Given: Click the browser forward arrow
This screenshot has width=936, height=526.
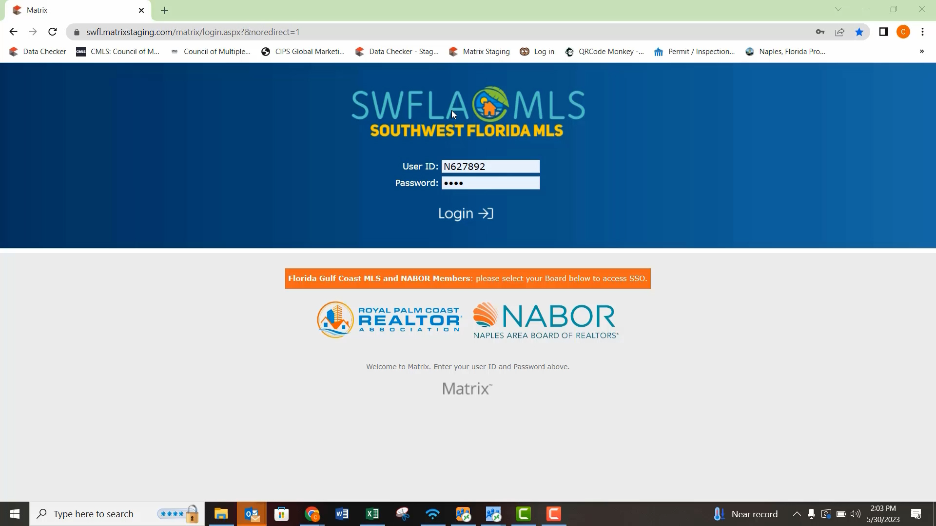Looking at the screenshot, I should click(x=33, y=32).
